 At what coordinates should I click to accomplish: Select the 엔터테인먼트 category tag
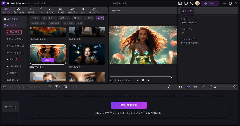(38, 23)
